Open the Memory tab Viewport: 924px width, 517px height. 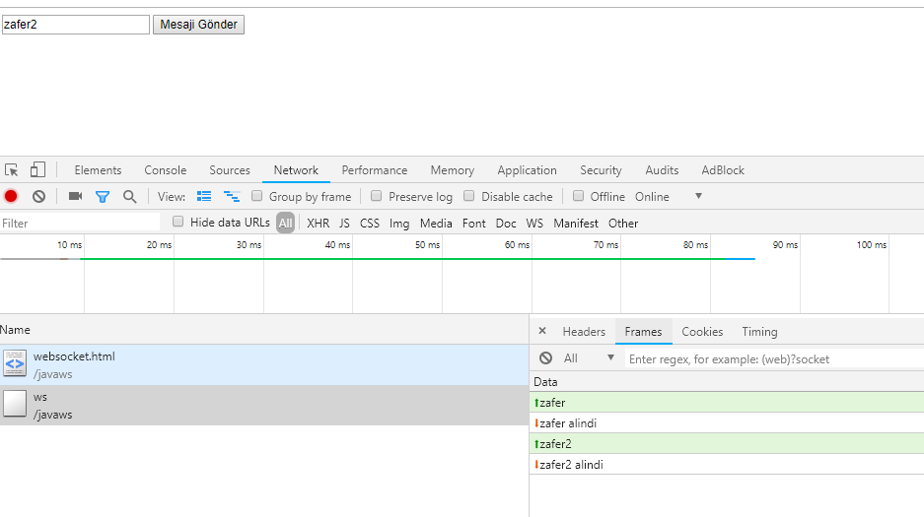pyautogui.click(x=452, y=170)
